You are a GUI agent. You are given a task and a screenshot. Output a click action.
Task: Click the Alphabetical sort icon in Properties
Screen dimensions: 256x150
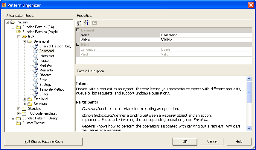tap(86, 23)
